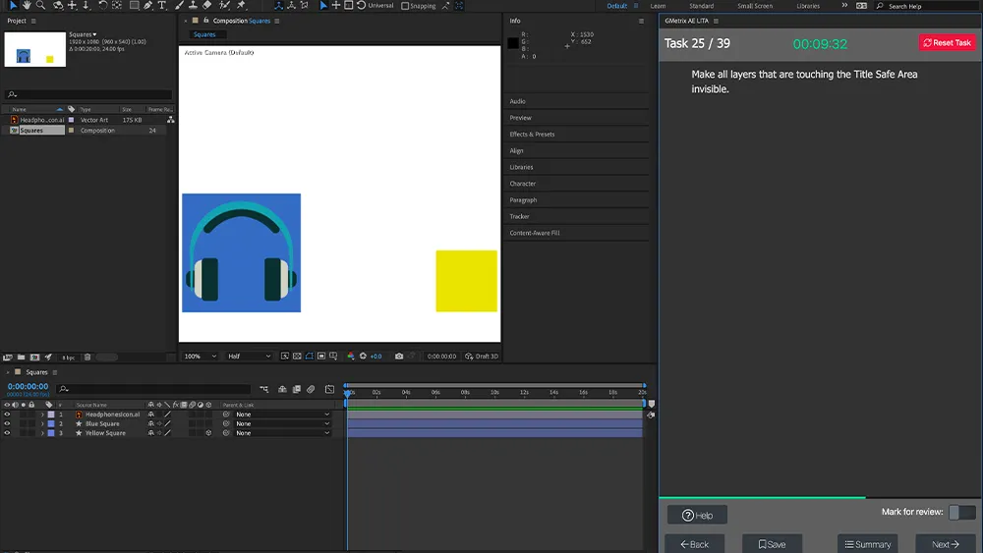Hide the Blue Square layer
The image size is (983, 553).
tap(7, 423)
